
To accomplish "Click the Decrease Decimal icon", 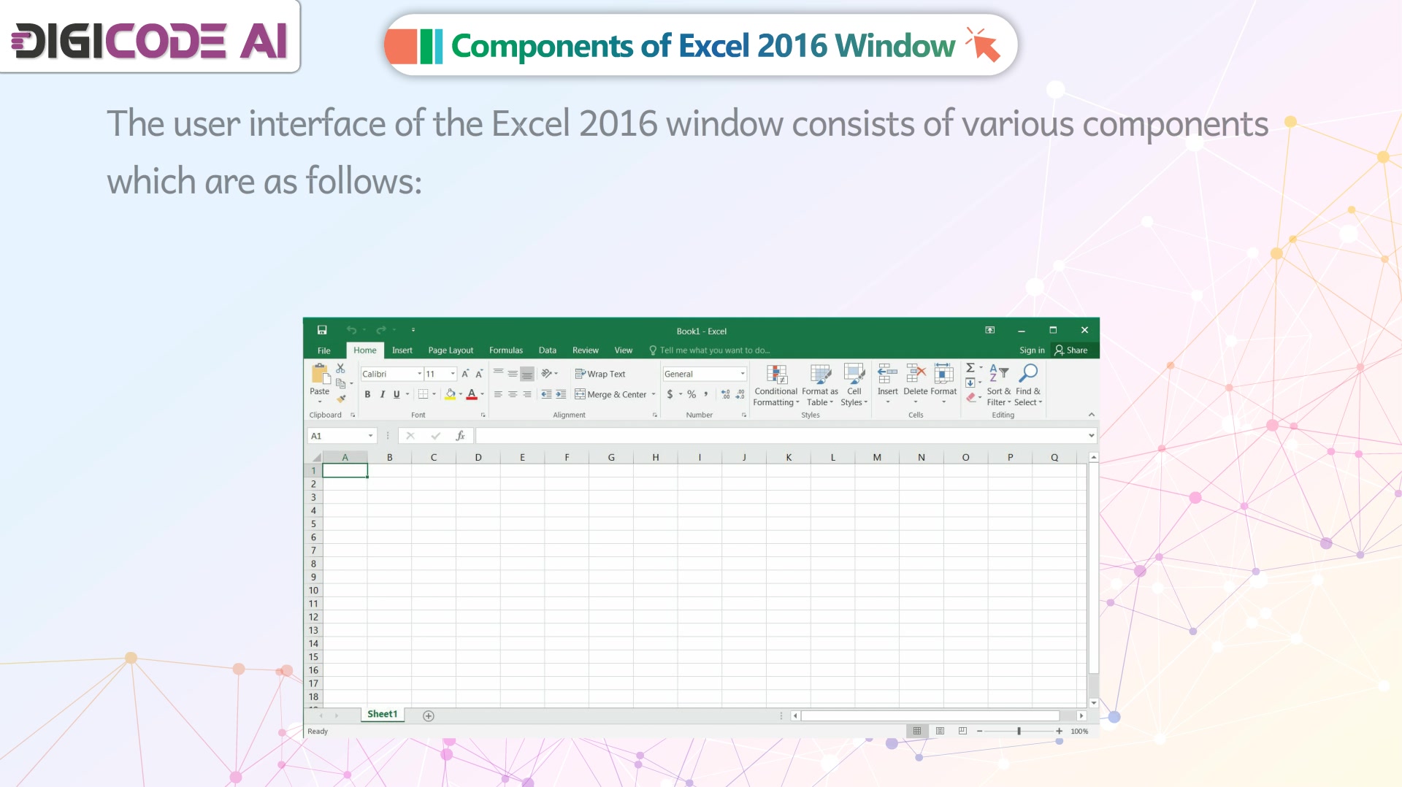I will [740, 394].
